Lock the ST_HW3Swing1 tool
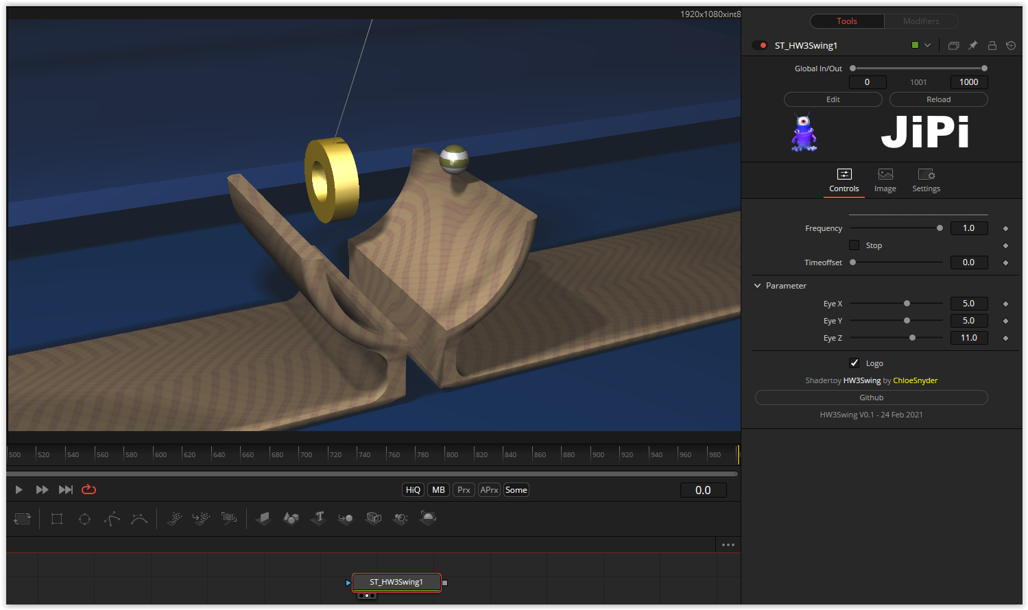Viewport: 1028px width, 610px height. [992, 45]
